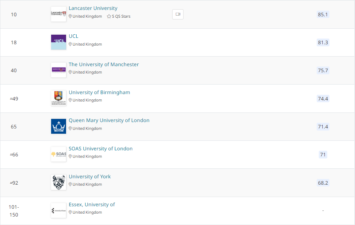Screen dimensions: 355x225
Task: Click The University of Manchester logo
Action: [x=59, y=70]
